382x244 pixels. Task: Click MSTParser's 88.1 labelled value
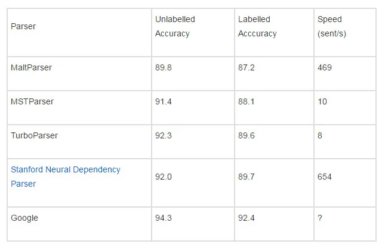tap(247, 101)
